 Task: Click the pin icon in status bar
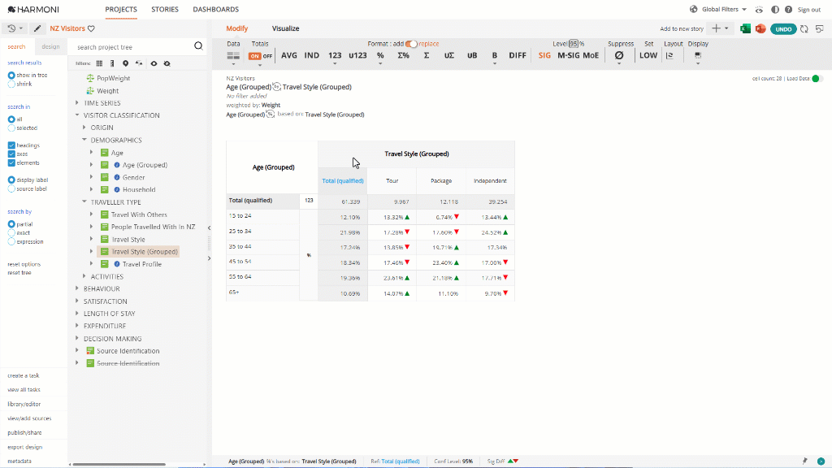(804, 461)
